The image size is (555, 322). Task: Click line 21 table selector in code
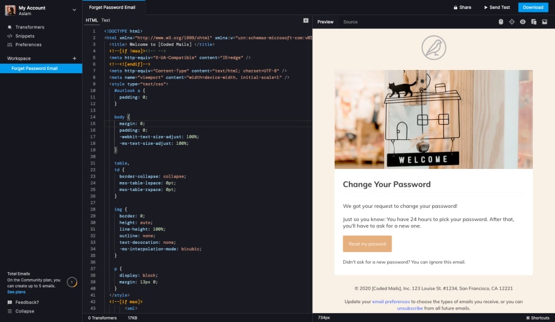tap(121, 163)
